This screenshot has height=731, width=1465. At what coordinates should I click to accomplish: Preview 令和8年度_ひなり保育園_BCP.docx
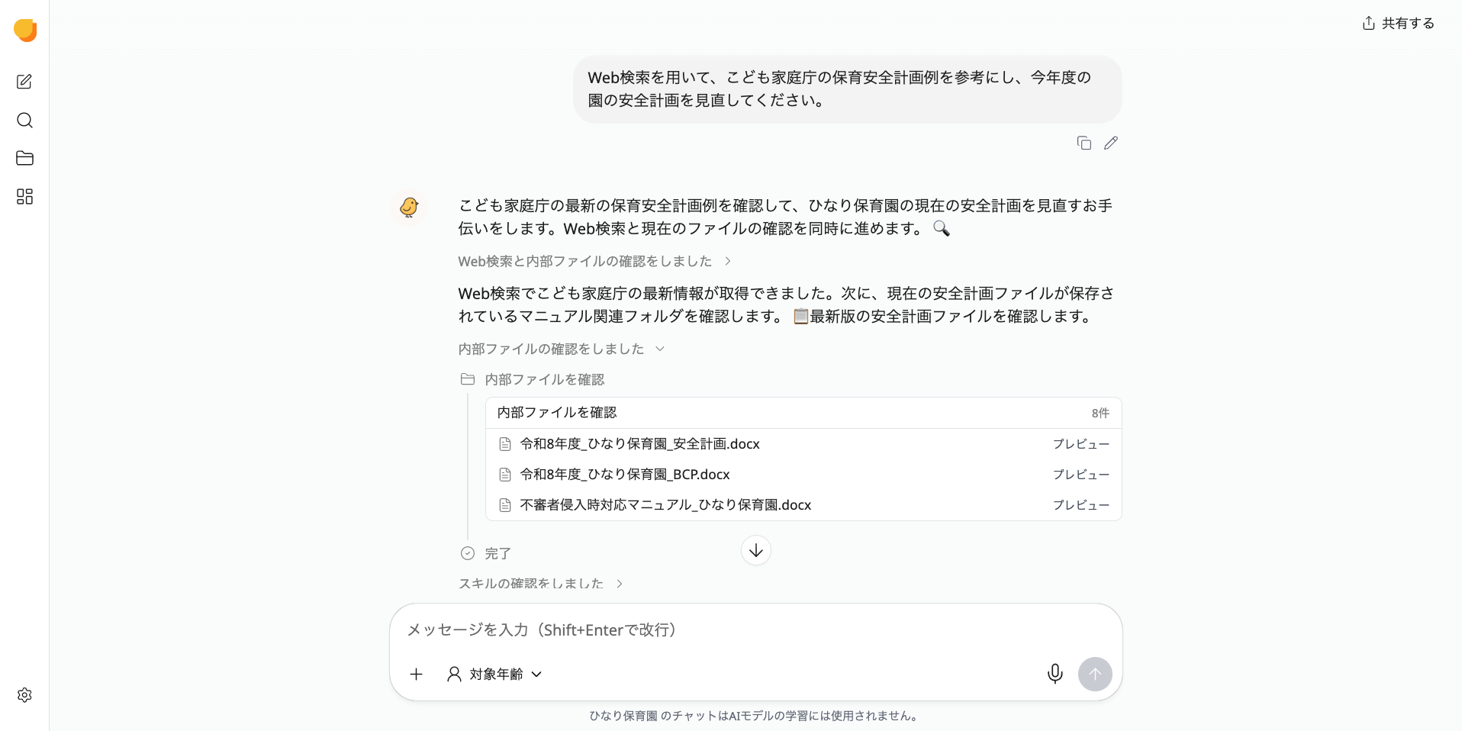point(1081,475)
